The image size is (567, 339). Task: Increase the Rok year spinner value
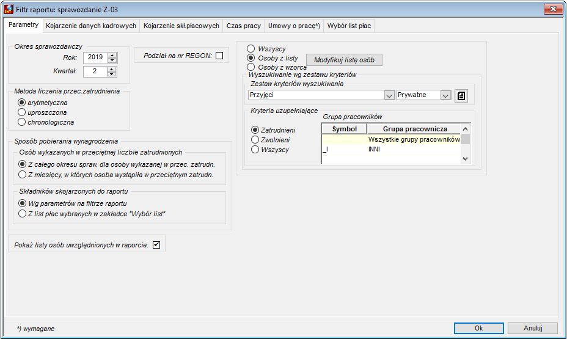112,56
